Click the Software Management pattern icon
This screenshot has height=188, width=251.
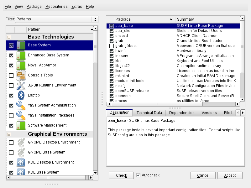[21, 125]
